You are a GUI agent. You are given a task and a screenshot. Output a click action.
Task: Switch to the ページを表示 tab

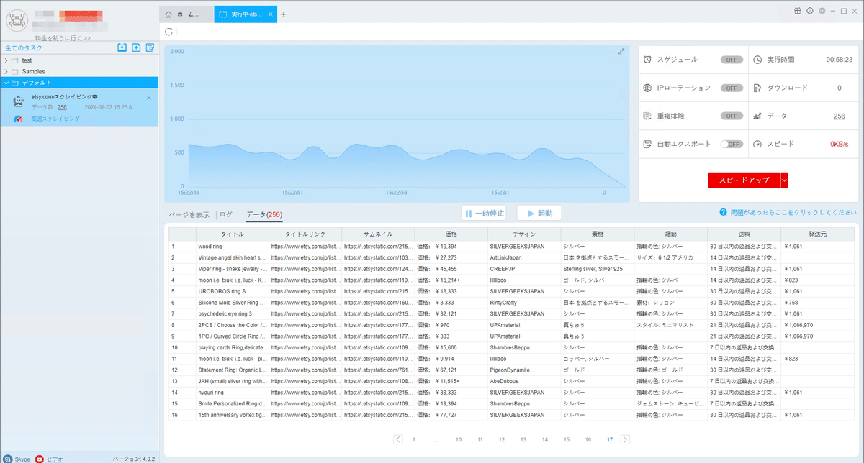click(x=189, y=214)
